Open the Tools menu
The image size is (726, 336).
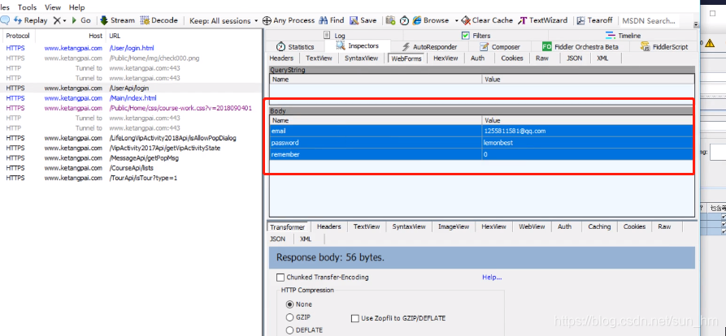tap(27, 7)
